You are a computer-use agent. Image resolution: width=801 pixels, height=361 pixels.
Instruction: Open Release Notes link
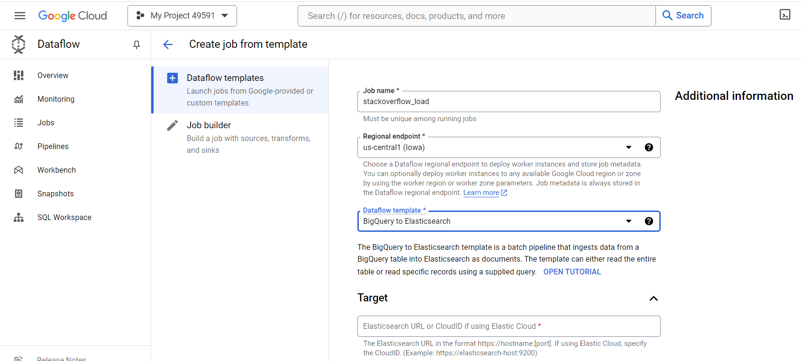click(62, 359)
